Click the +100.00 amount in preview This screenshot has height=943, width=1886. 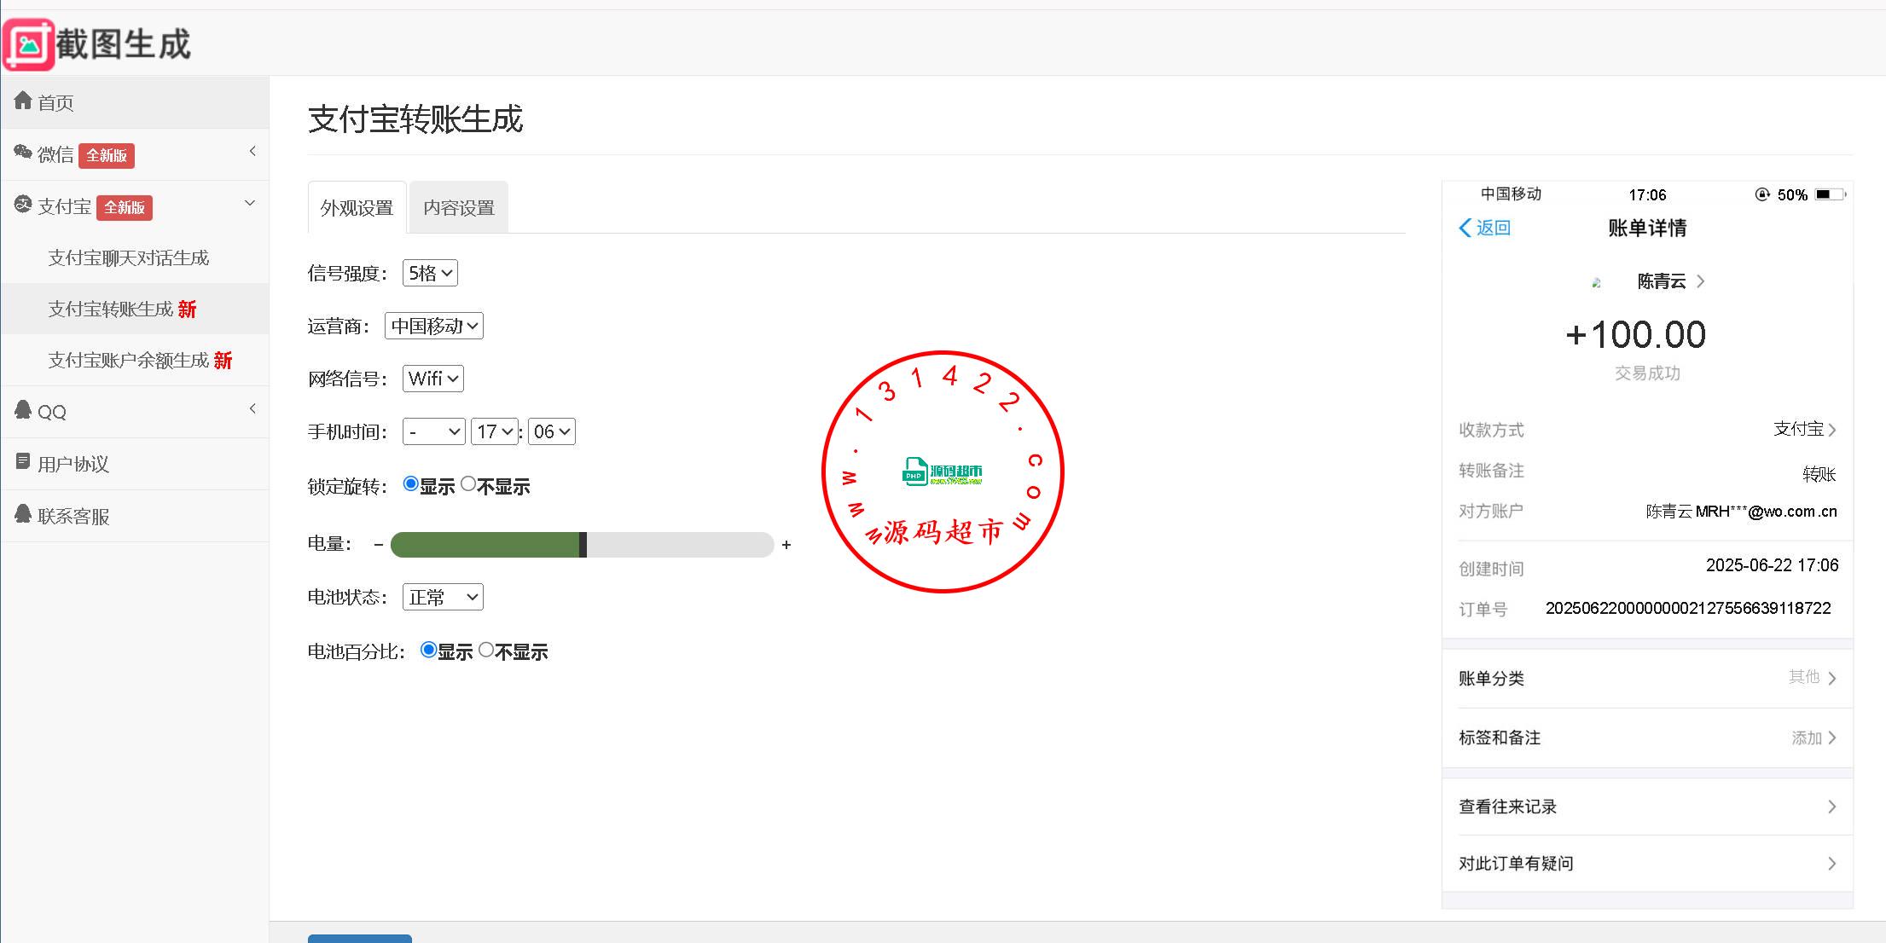tap(1636, 334)
